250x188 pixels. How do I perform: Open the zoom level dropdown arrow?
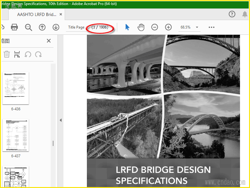pyautogui.click(x=197, y=27)
